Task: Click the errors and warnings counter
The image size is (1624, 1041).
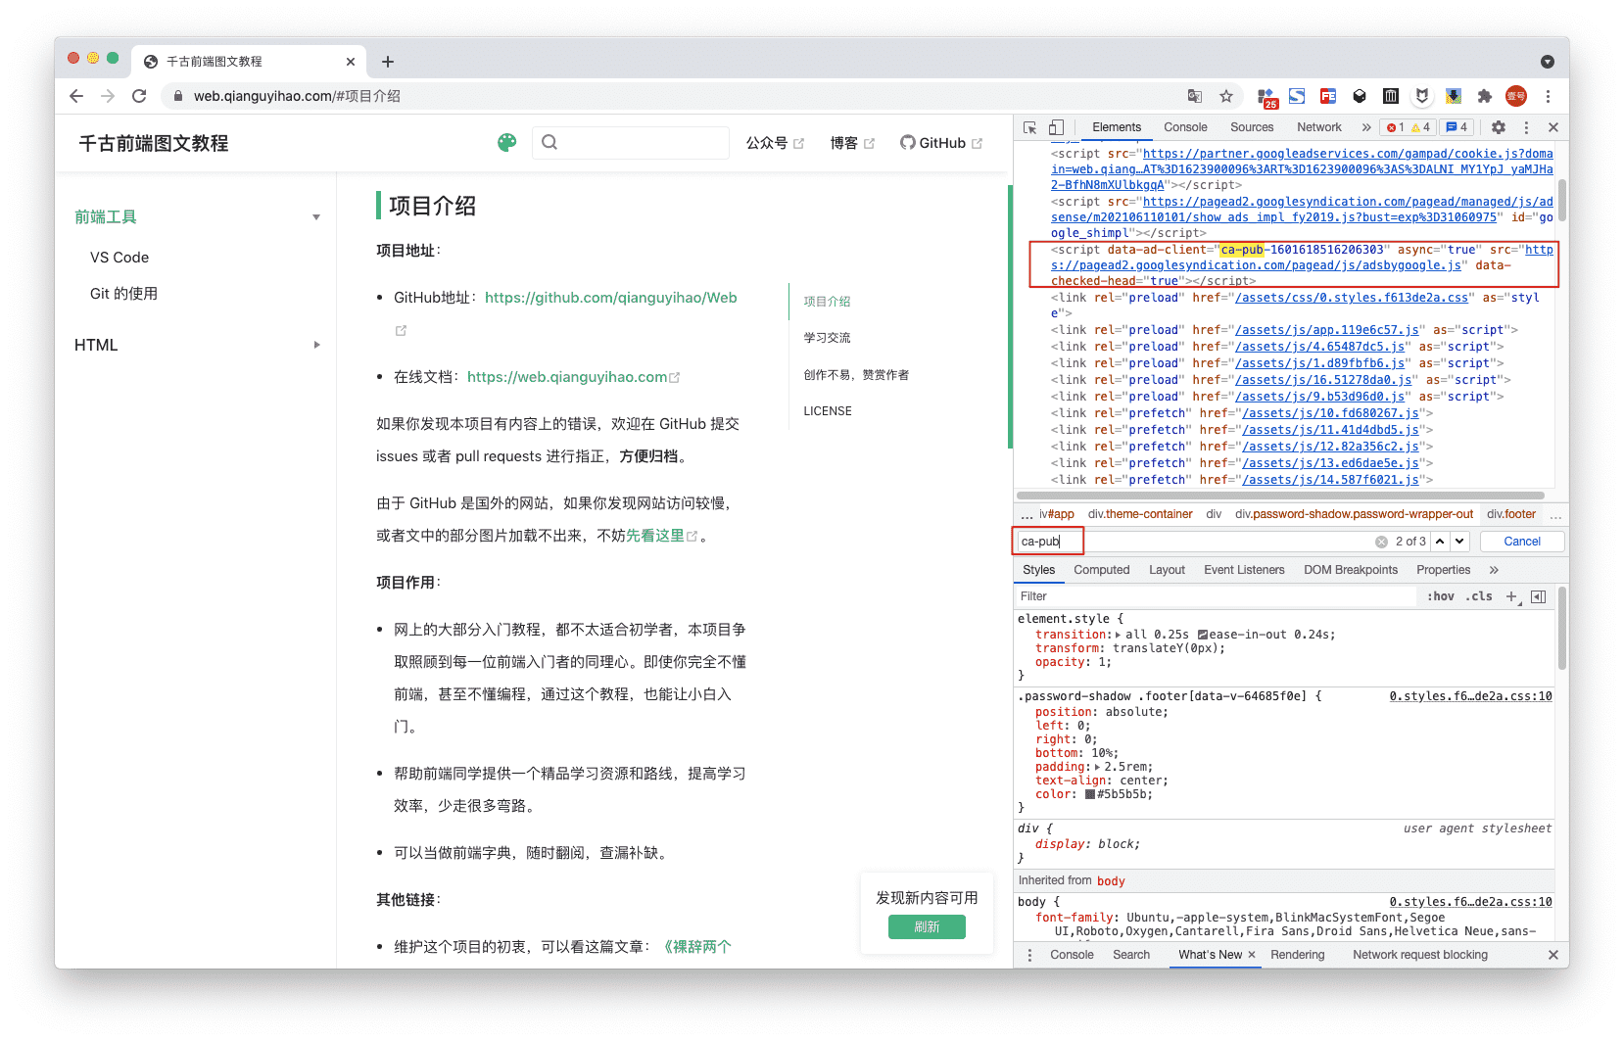Action: click(1409, 127)
